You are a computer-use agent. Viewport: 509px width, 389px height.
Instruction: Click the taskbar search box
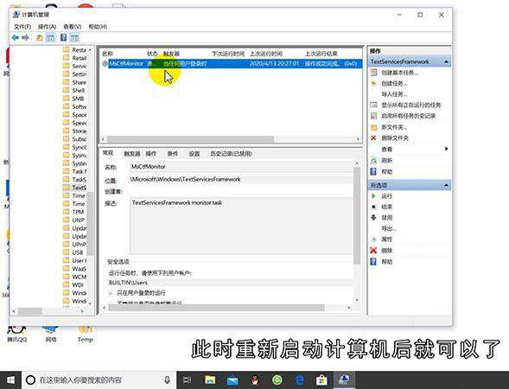coord(99,379)
